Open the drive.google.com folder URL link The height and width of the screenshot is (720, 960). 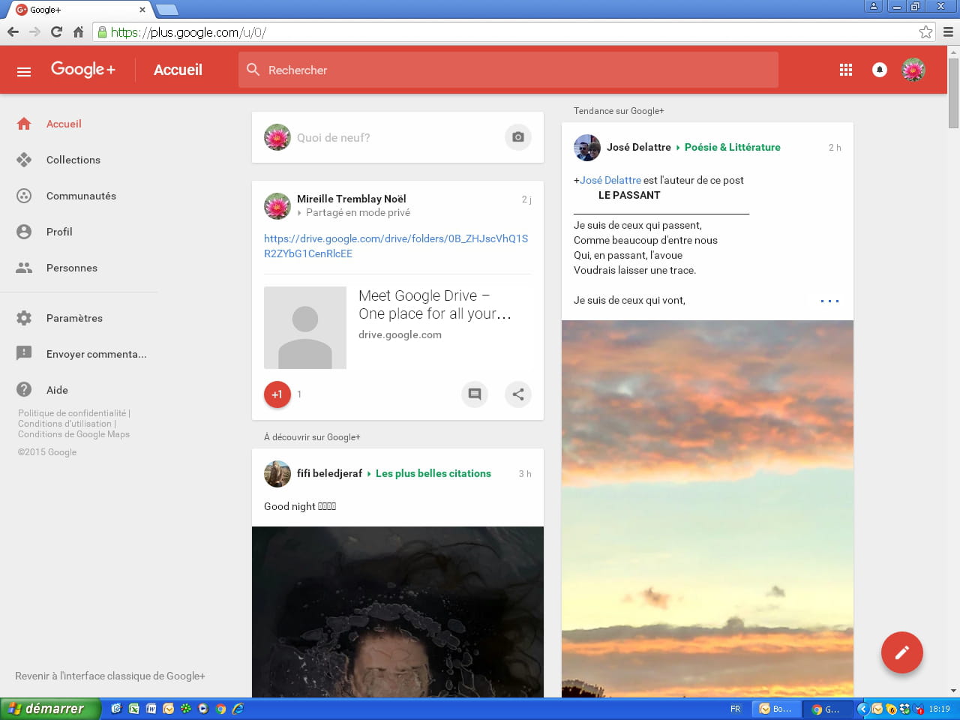[x=396, y=246]
